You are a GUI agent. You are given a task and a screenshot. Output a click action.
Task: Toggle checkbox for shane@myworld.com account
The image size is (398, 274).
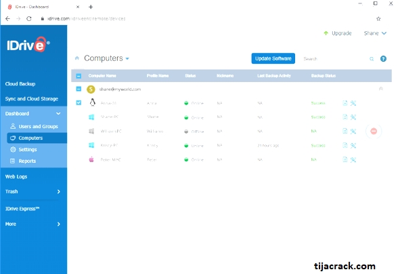pos(79,89)
